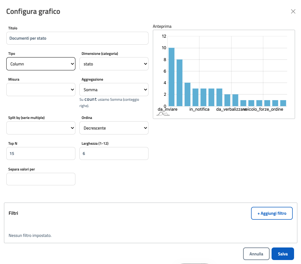Viewport: 301px width, 264px height.
Task: Click the last bar on the chart's right
Action: click(x=283, y=103)
